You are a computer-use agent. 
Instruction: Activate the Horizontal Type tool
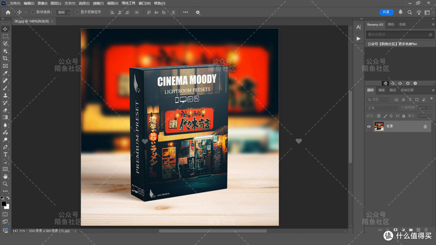tap(5, 154)
